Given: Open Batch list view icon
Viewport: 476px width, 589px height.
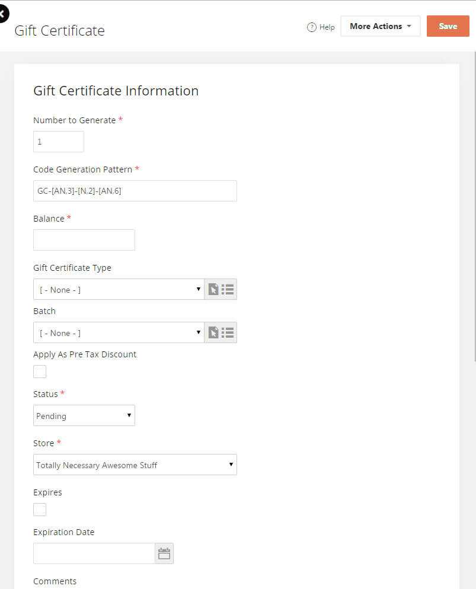Looking at the screenshot, I should pos(228,332).
